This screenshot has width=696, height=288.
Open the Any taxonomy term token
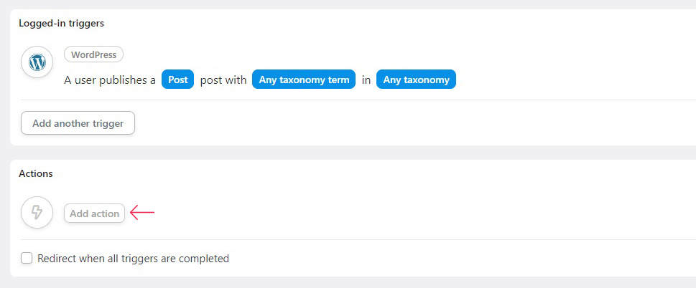point(304,80)
